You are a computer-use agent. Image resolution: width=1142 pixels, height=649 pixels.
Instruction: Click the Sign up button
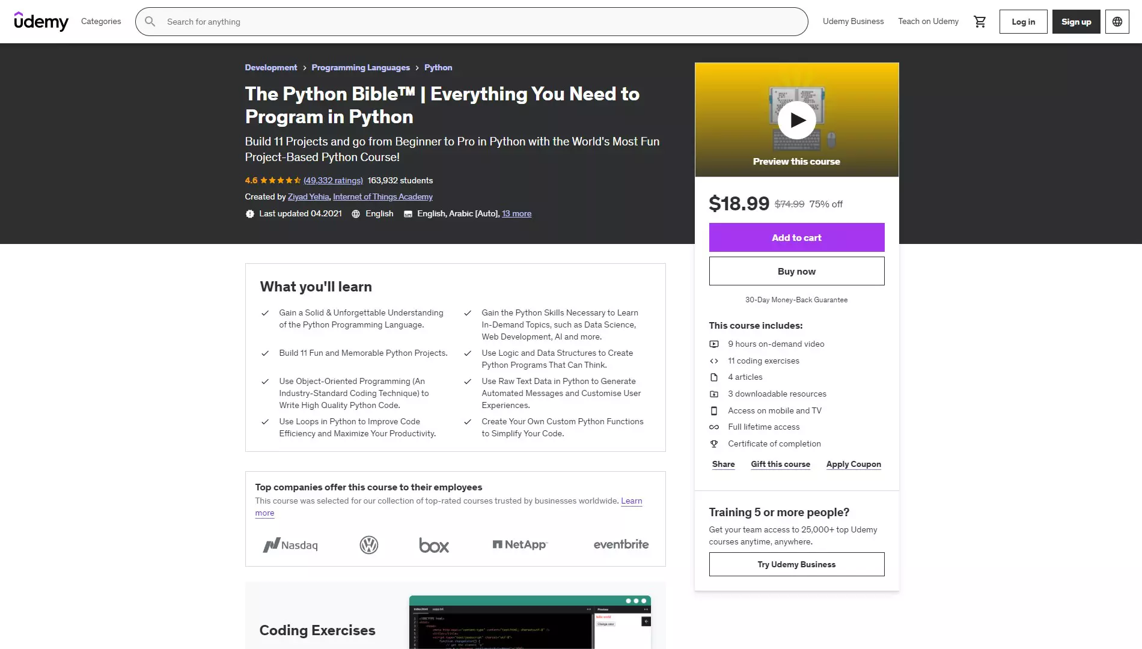click(x=1076, y=22)
